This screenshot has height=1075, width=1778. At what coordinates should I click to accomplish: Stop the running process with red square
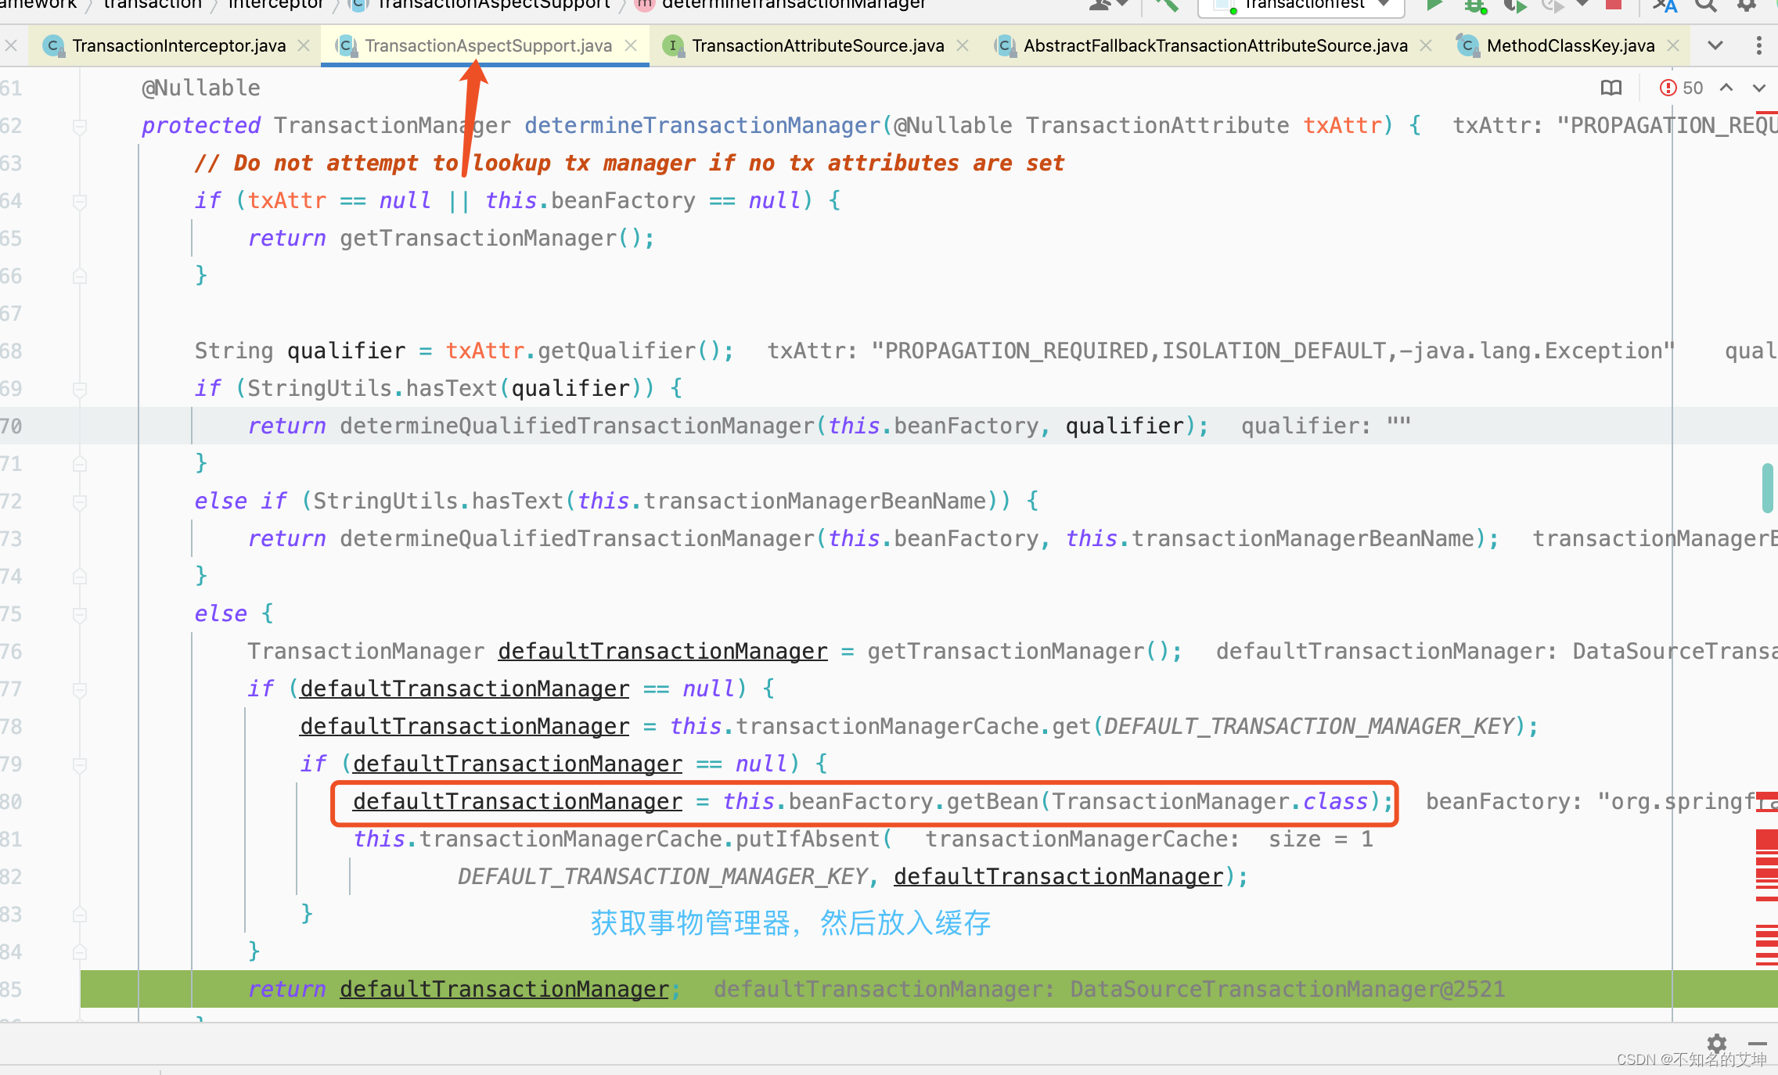coord(1614,4)
